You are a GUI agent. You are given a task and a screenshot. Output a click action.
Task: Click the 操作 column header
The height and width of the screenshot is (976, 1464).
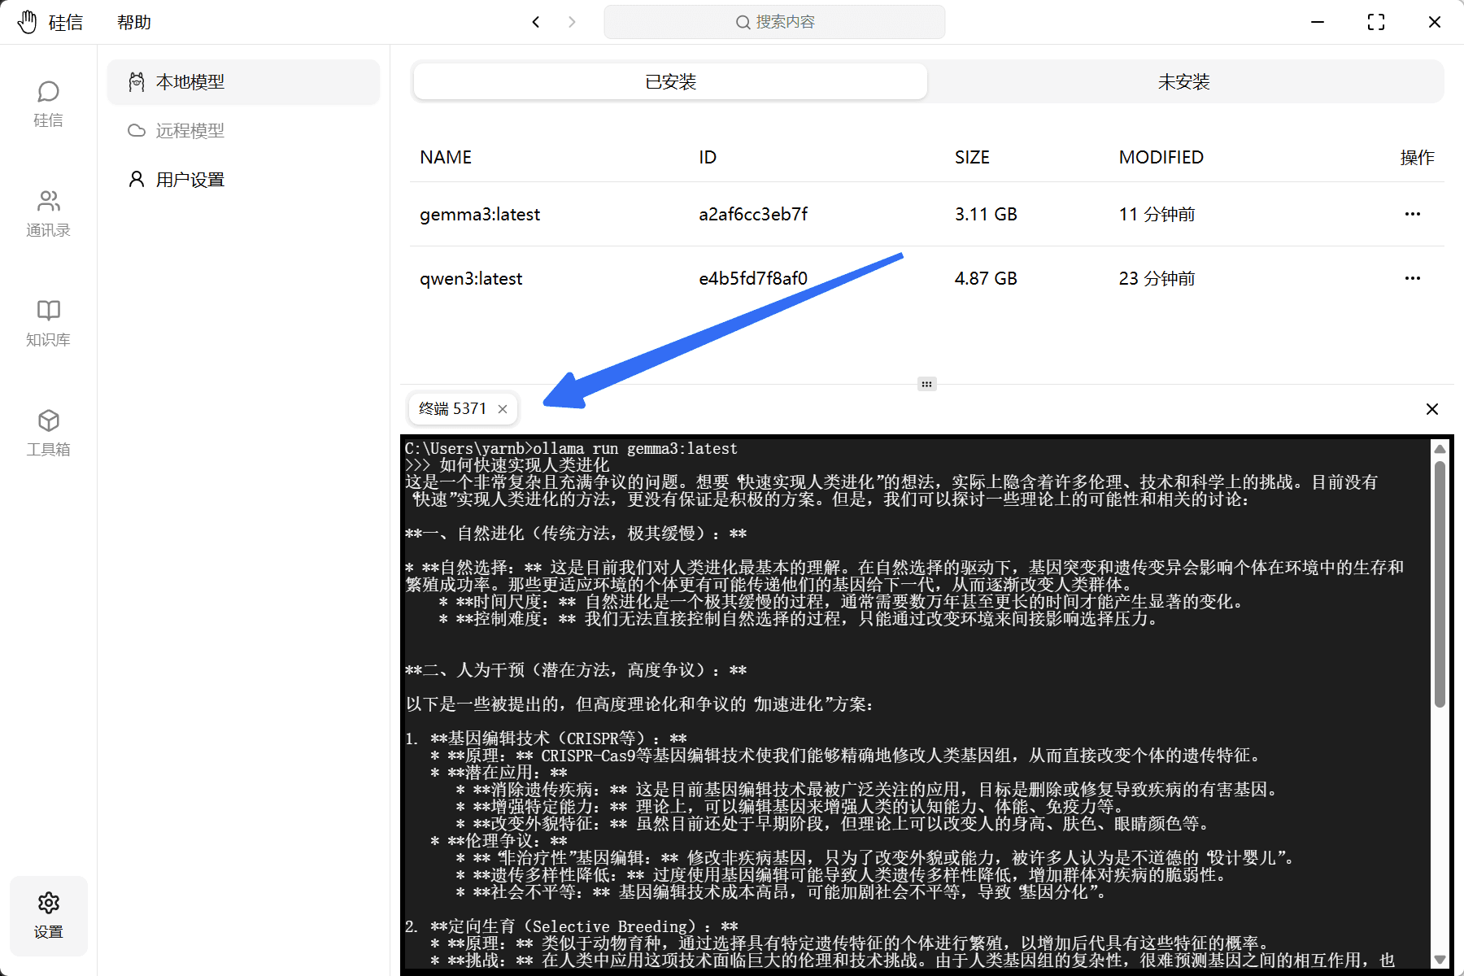(x=1417, y=158)
